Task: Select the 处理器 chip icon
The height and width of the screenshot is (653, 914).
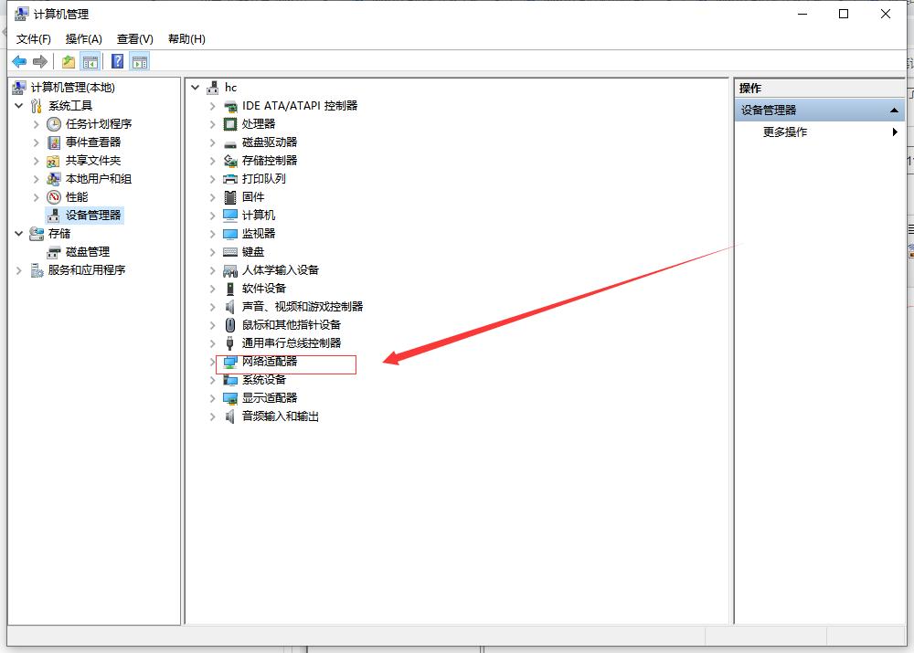Action: 230,124
